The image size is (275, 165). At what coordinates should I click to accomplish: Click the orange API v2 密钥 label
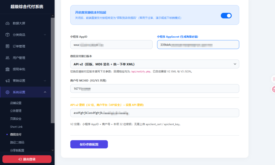pyautogui.click(x=107, y=105)
